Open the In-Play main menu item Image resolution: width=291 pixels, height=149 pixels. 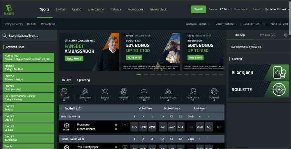(x=61, y=9)
